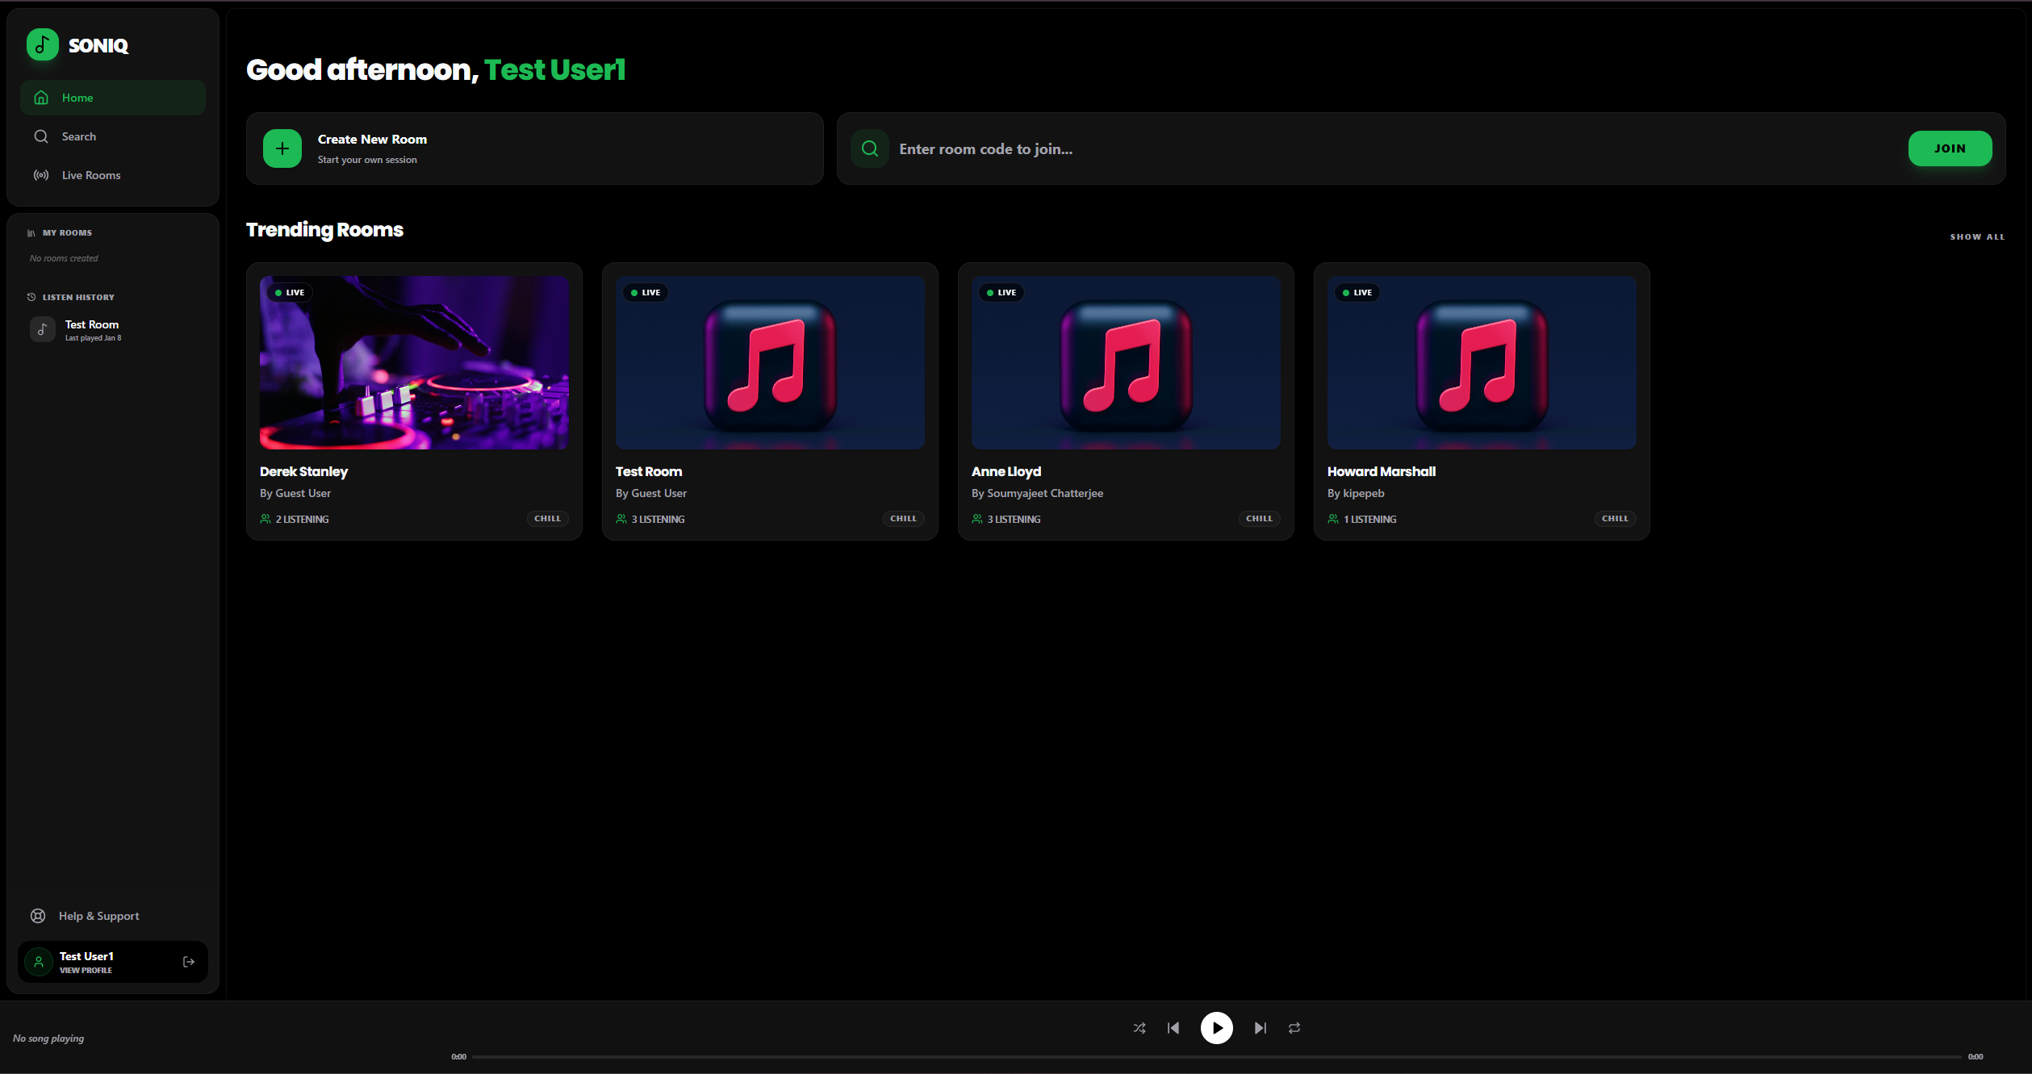Skip to next track
This screenshot has width=2032, height=1074.
pyautogui.click(x=1260, y=1028)
